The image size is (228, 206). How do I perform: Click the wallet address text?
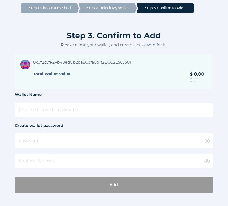point(82,62)
